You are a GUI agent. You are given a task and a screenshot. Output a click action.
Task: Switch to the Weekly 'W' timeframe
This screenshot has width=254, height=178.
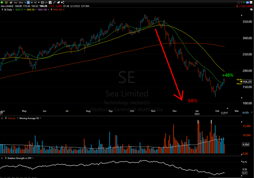[x=32, y=2]
